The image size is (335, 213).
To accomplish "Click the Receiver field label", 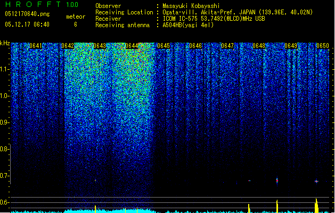I will point(108,19).
